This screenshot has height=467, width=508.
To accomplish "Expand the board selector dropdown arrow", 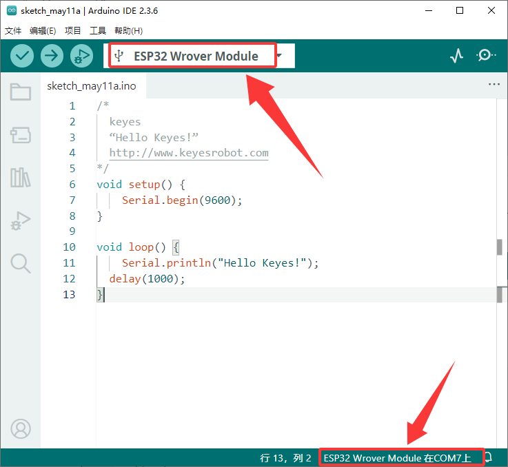I will click(x=279, y=55).
